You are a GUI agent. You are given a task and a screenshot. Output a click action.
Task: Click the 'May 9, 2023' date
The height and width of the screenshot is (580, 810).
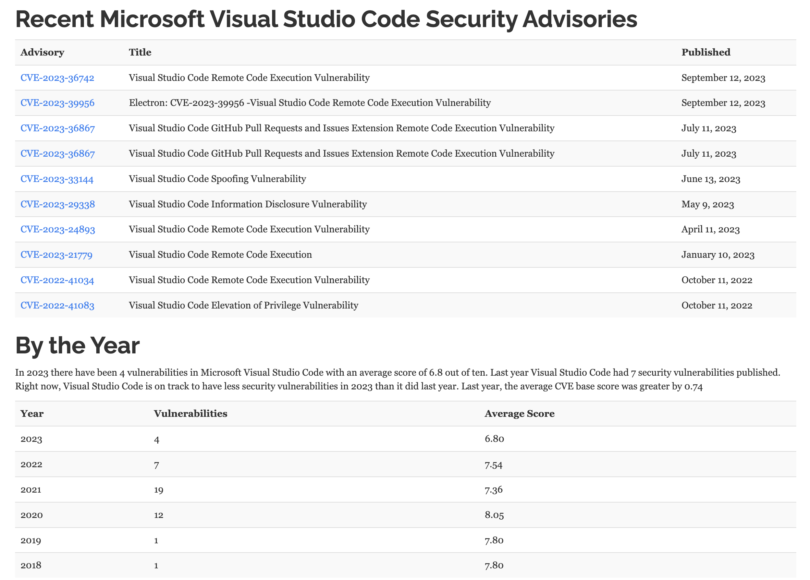click(x=708, y=204)
